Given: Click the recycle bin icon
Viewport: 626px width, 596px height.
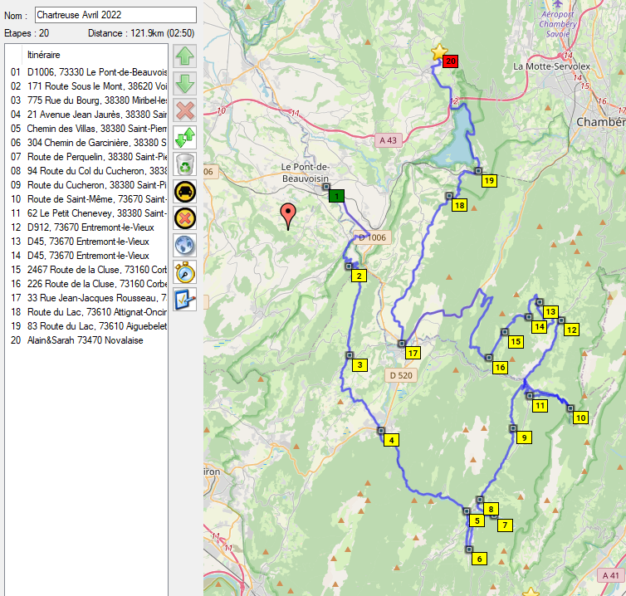Looking at the screenshot, I should click(x=185, y=164).
